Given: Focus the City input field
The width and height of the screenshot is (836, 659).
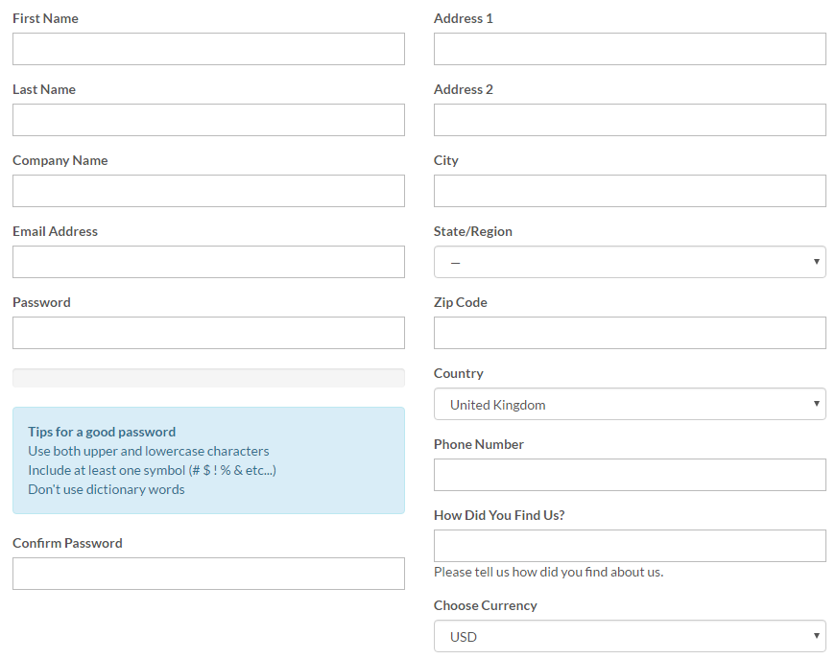Looking at the screenshot, I should click(x=630, y=191).
